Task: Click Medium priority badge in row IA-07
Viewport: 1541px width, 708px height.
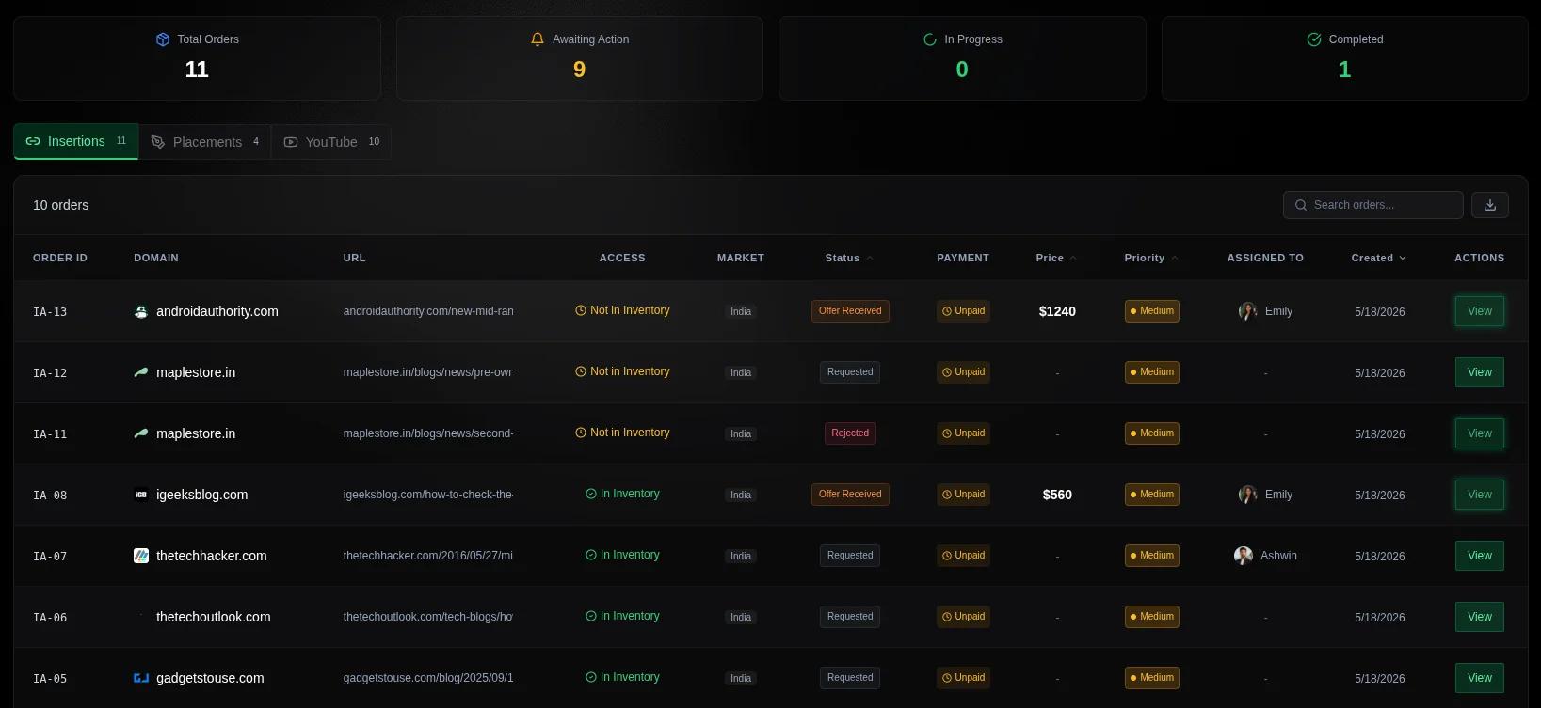Action: tap(1152, 556)
